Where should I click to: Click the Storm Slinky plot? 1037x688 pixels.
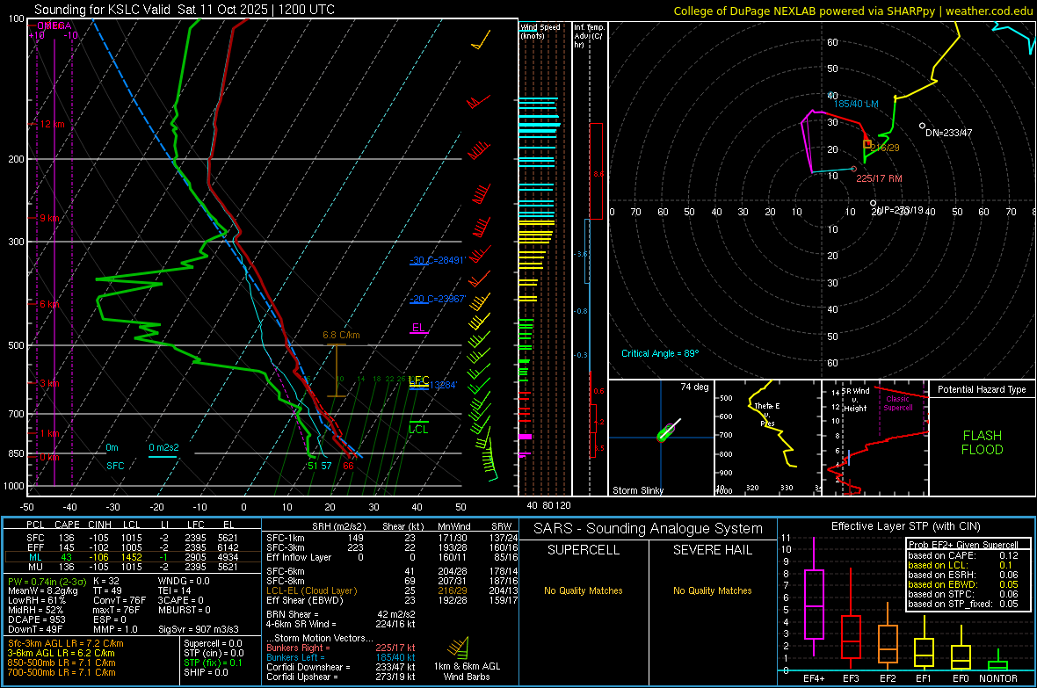661,438
